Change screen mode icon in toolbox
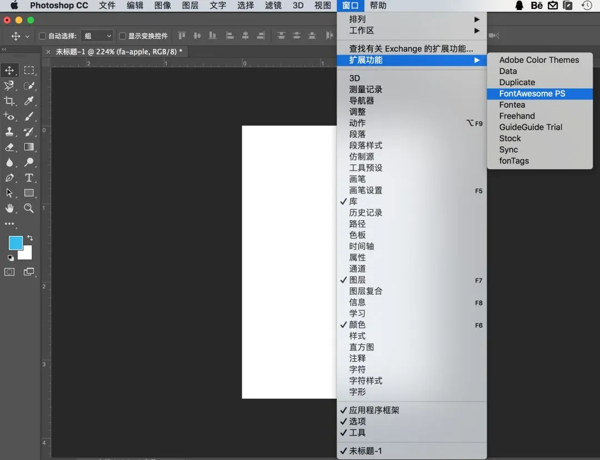The width and height of the screenshot is (600, 460). click(29, 272)
